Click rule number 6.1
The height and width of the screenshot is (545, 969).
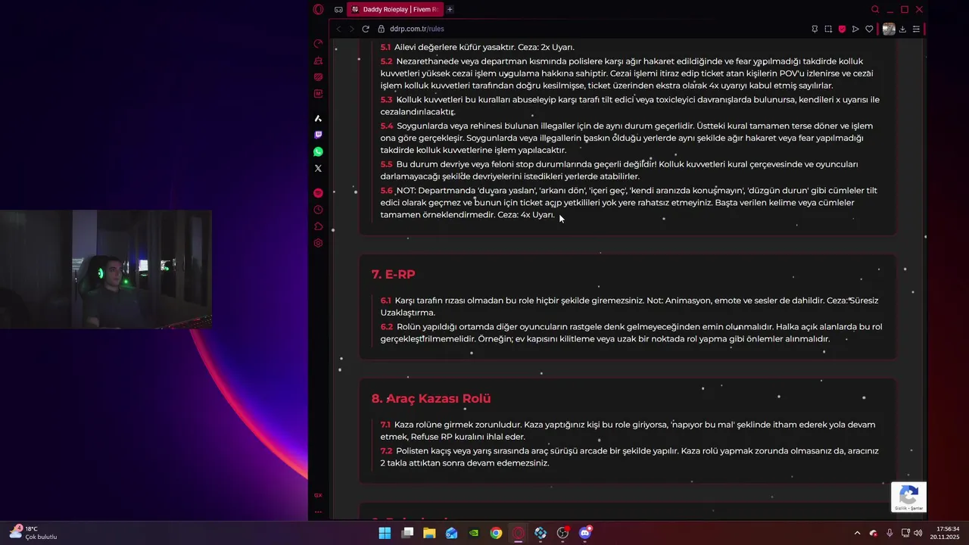(385, 301)
